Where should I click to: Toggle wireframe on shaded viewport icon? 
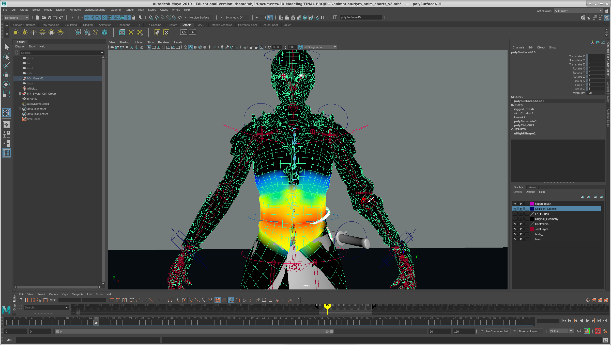[x=200, y=47]
